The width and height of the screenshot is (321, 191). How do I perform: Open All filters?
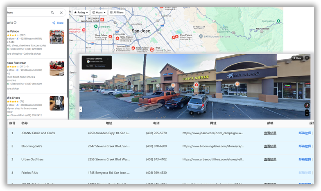pos(117,12)
